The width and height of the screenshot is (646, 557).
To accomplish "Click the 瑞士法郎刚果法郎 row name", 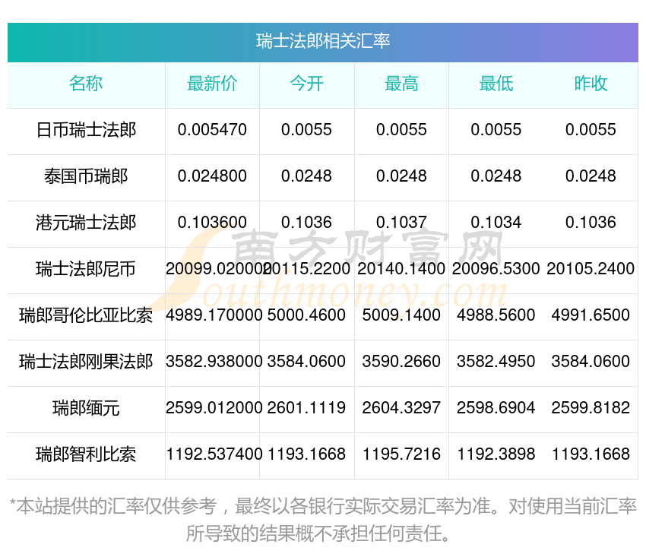I will pyautogui.click(x=86, y=362).
